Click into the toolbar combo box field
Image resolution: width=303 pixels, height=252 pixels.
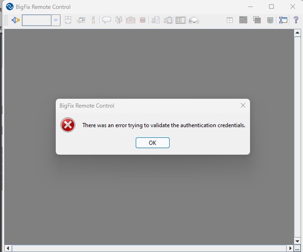click(x=37, y=20)
